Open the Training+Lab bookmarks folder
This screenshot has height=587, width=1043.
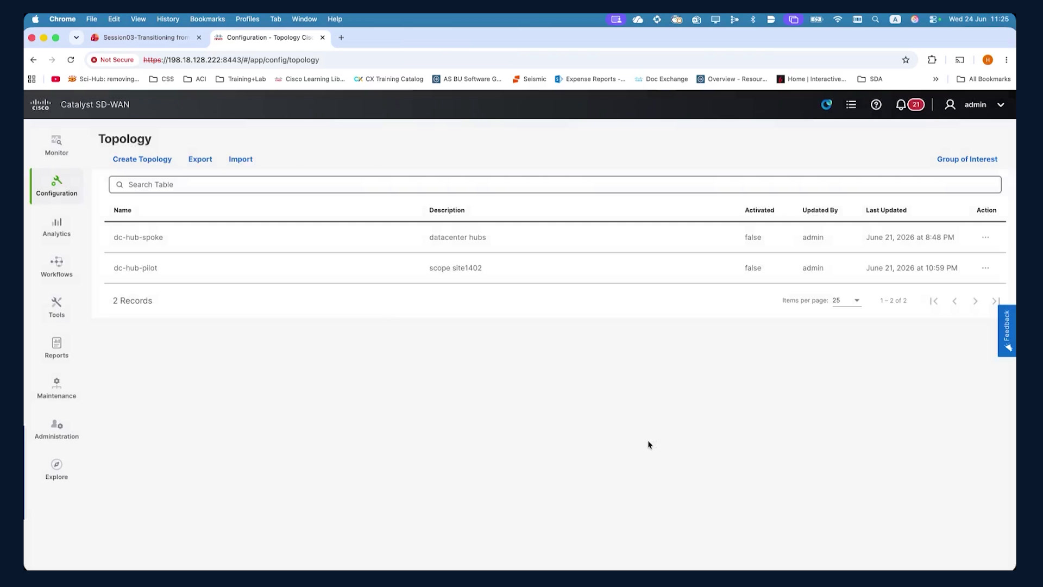point(241,79)
